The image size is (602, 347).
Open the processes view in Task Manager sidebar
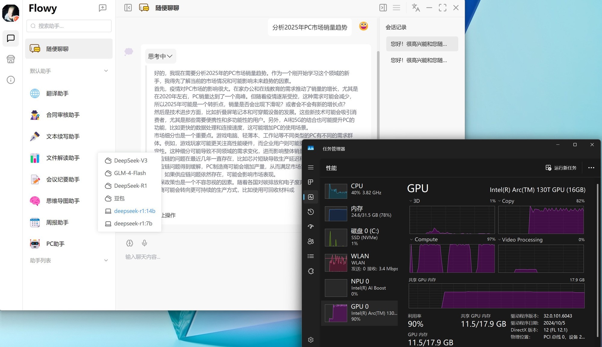[311, 182]
